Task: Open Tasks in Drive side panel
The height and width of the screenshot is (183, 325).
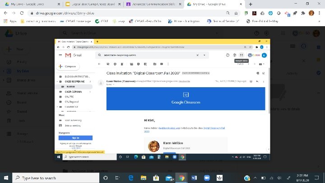Action: pos(319,73)
